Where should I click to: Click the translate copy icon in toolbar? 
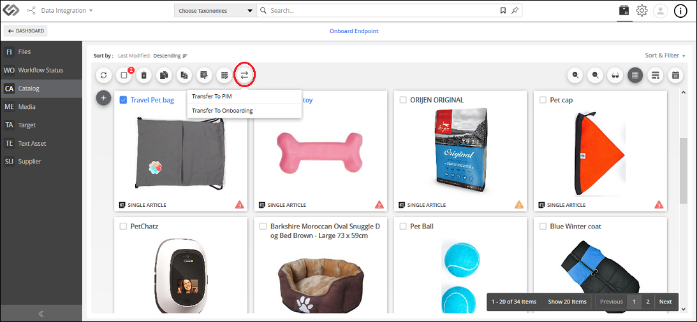(x=184, y=75)
